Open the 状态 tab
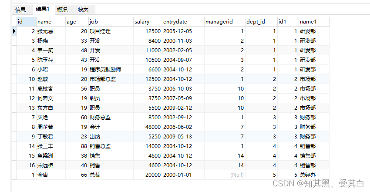370x192 pixels. click(85, 10)
